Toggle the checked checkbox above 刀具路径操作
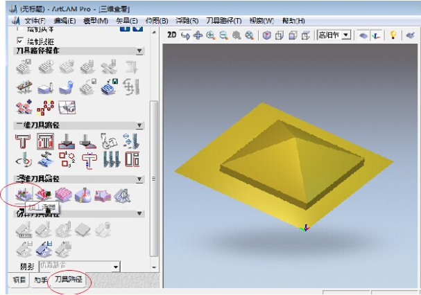Screen dimensions: 421x295 [19, 41]
